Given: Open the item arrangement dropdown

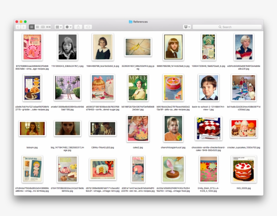Looking at the screenshot, I should click(x=58, y=27).
